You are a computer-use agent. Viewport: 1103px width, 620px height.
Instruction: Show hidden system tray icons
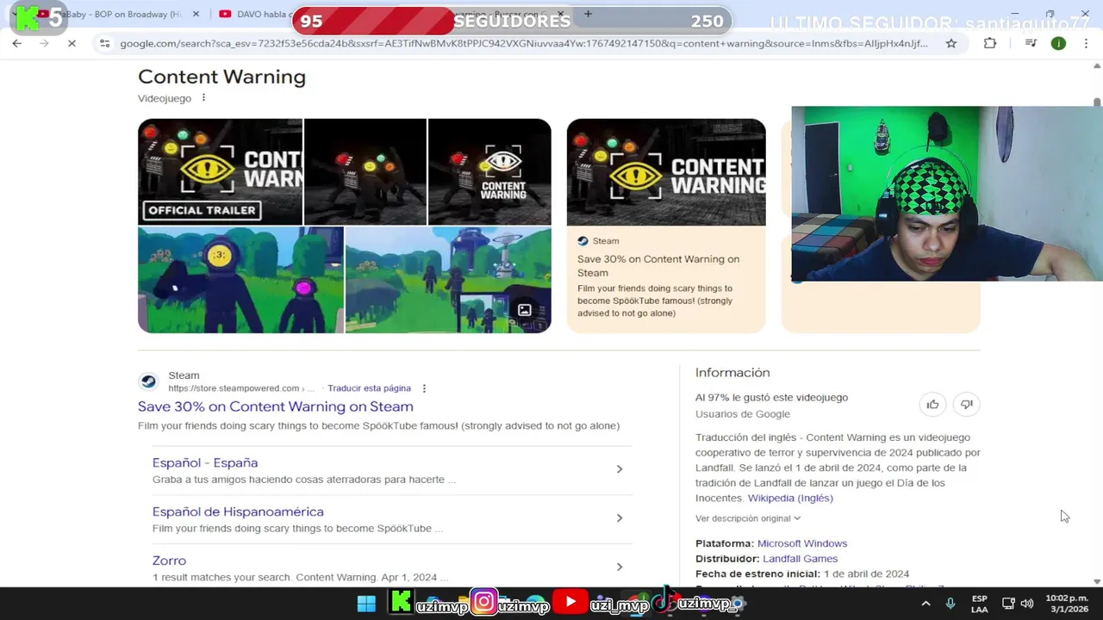[x=925, y=604]
